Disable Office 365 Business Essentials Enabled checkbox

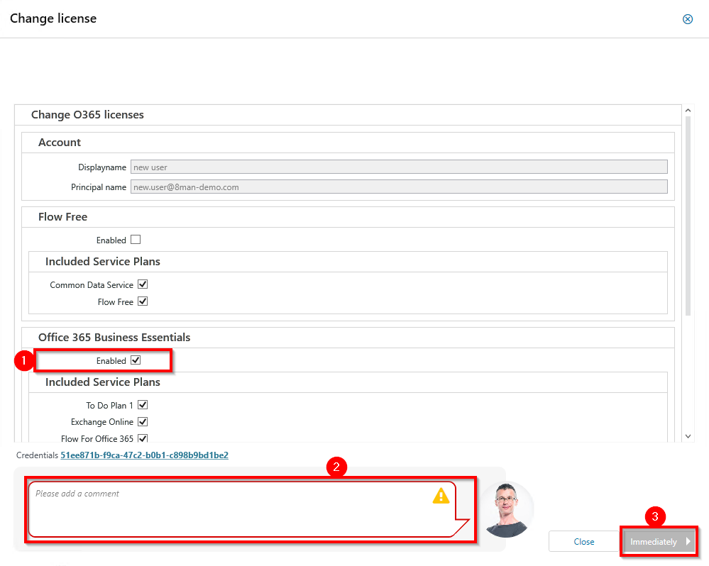coord(136,360)
